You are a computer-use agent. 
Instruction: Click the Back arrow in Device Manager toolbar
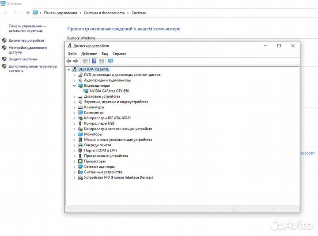pos(69,61)
